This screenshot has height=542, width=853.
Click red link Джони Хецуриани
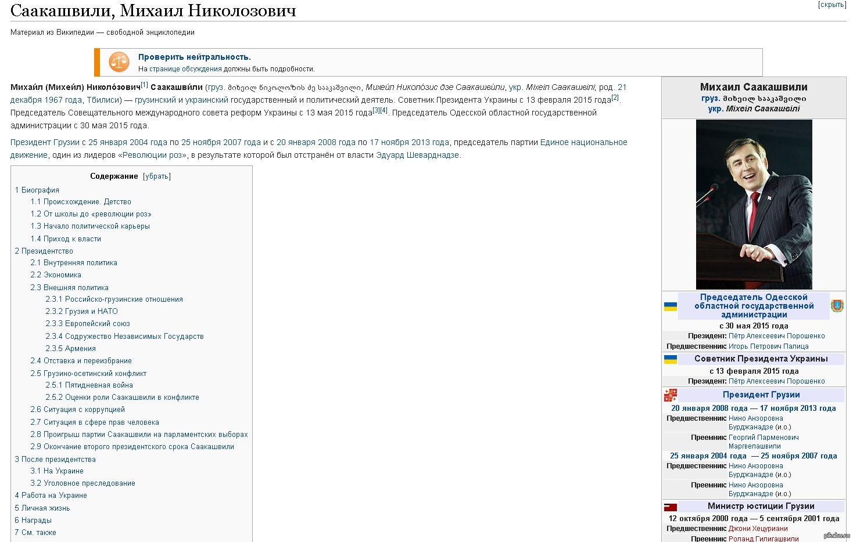[x=758, y=529]
